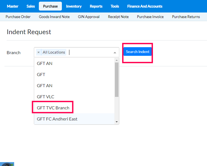Go to Purchase Invoice page
This screenshot has width=207, height=166.
point(150,17)
